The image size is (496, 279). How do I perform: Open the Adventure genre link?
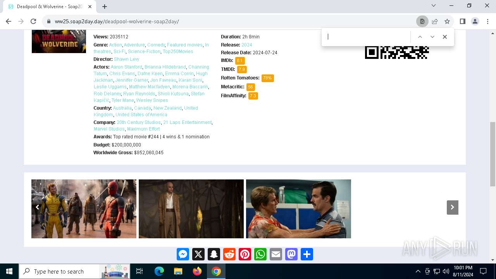(x=134, y=45)
